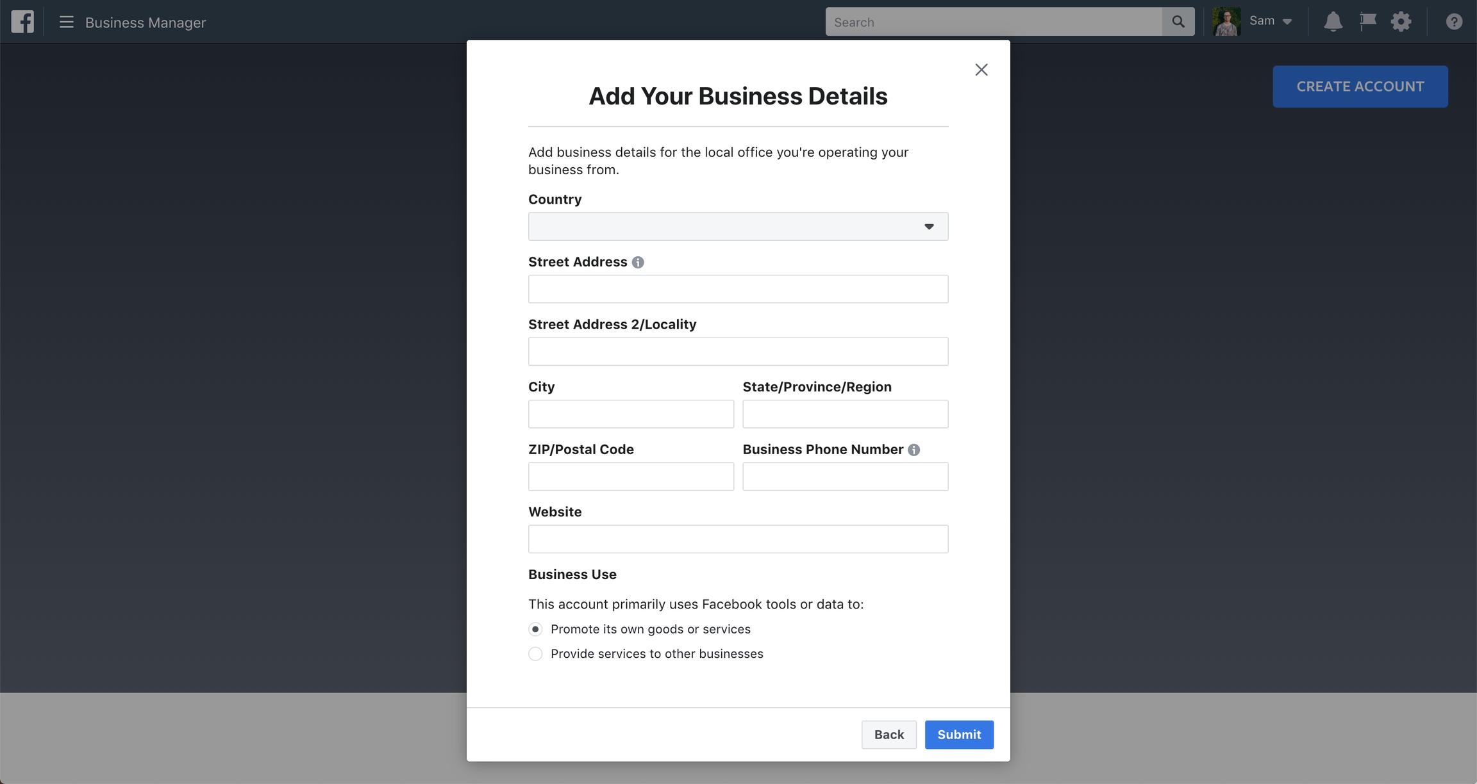Focus the City input field
The image size is (1477, 784).
pyautogui.click(x=631, y=414)
